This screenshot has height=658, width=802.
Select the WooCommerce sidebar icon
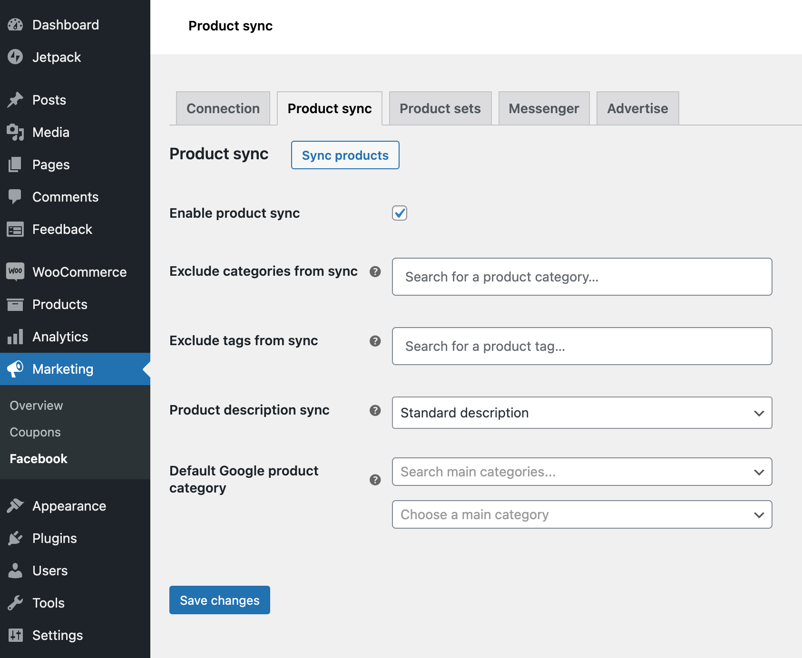pyautogui.click(x=16, y=271)
